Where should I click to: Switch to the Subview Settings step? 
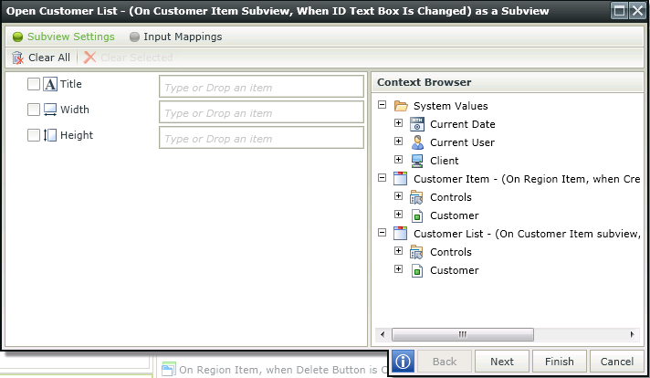tap(71, 37)
